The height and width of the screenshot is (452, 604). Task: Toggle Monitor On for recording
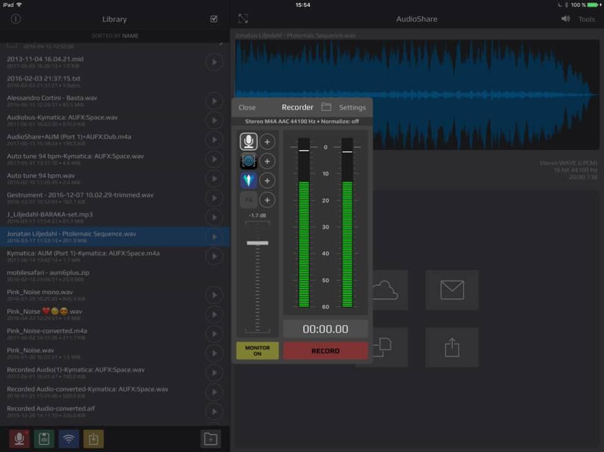coord(258,350)
